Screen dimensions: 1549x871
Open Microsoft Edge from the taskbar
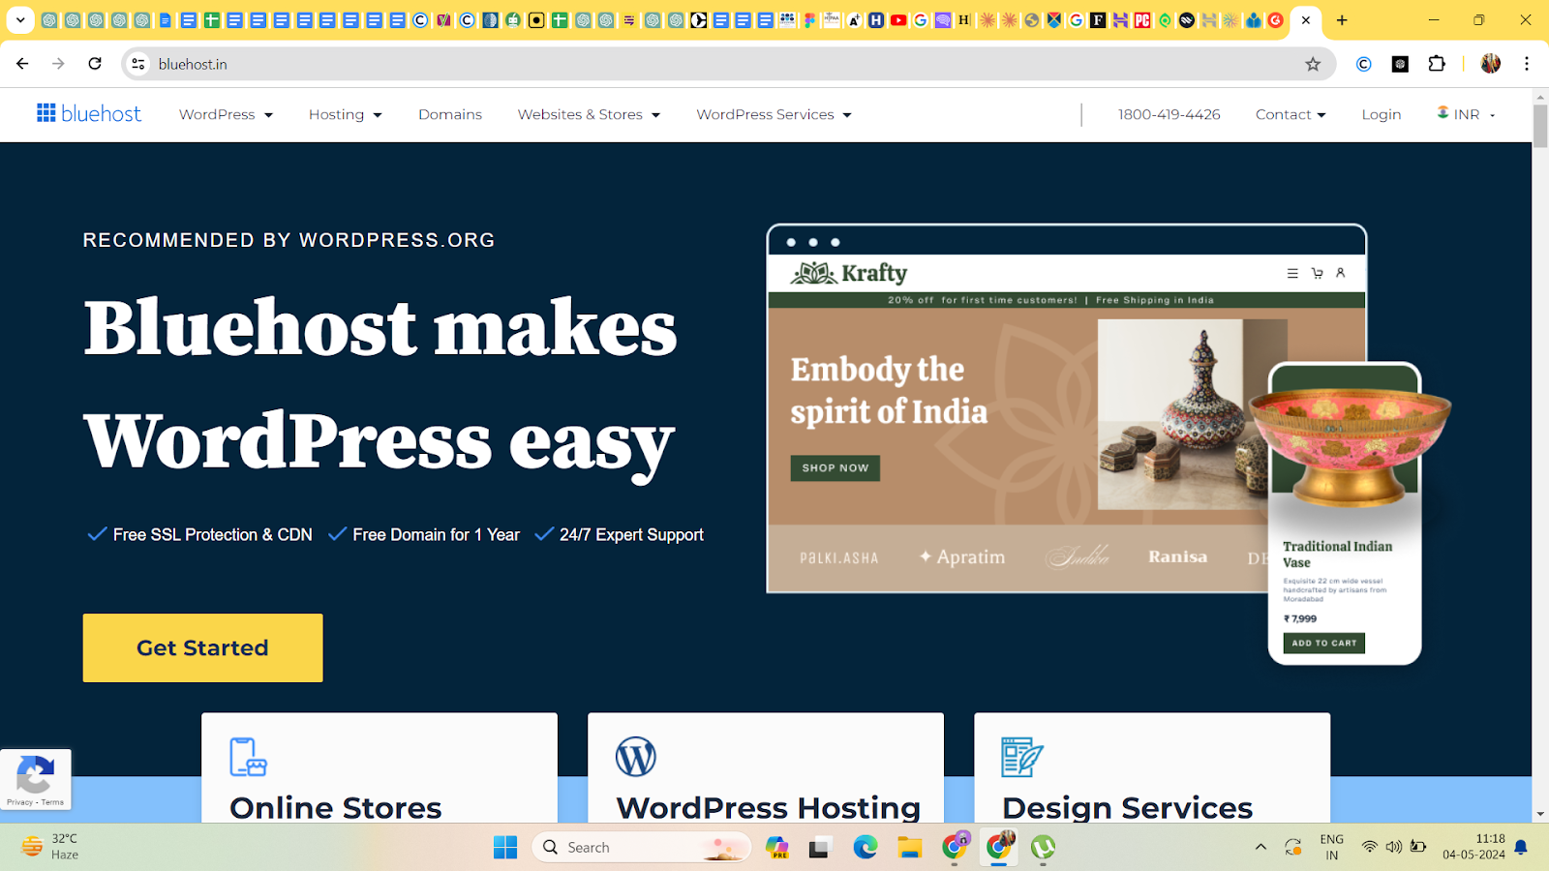(x=866, y=848)
